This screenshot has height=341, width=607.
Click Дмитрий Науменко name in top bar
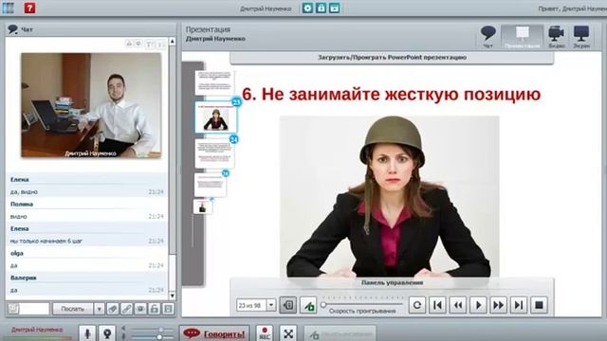point(266,9)
